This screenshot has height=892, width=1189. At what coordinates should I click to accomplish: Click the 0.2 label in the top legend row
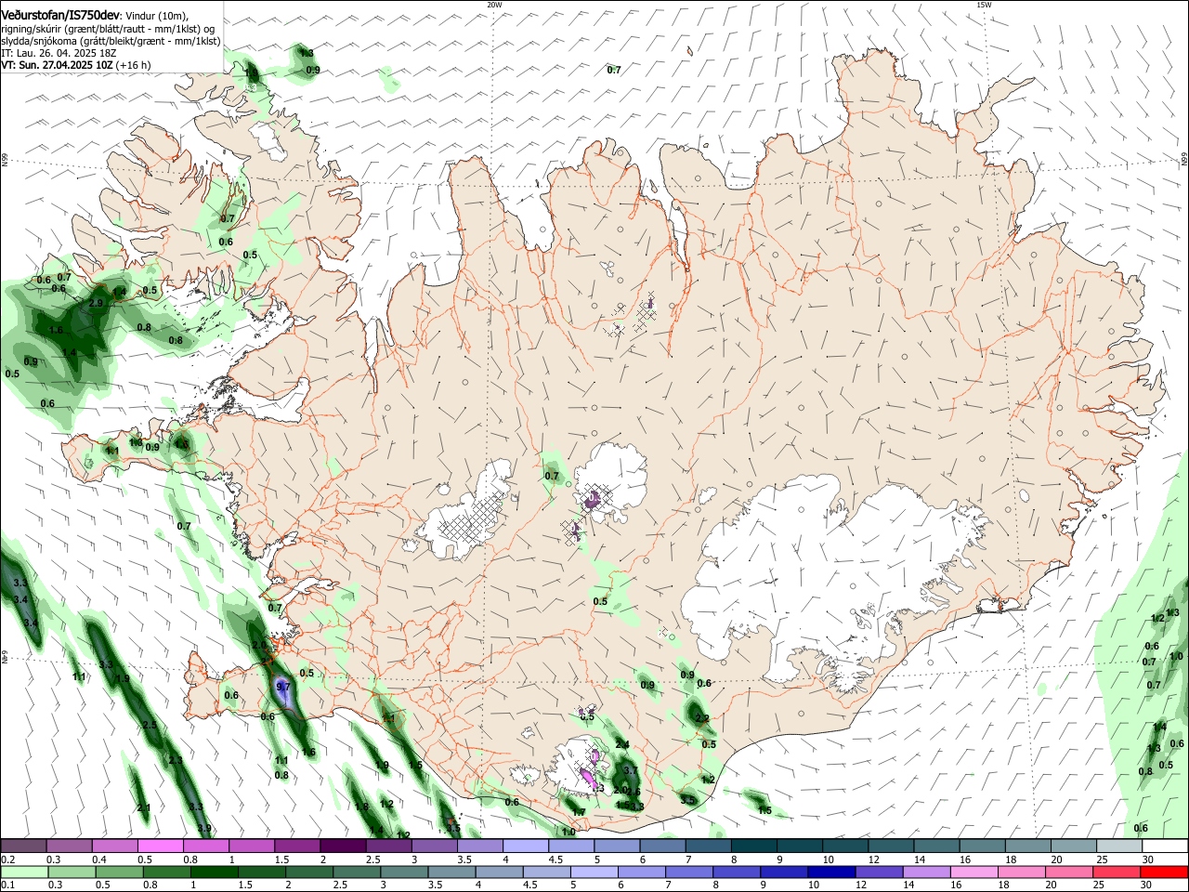(7, 859)
